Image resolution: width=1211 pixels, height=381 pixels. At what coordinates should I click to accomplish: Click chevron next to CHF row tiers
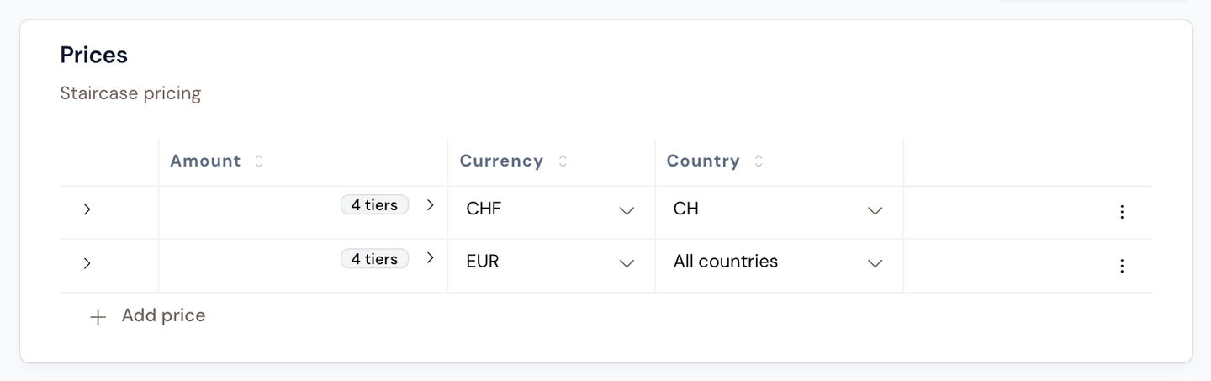click(431, 205)
